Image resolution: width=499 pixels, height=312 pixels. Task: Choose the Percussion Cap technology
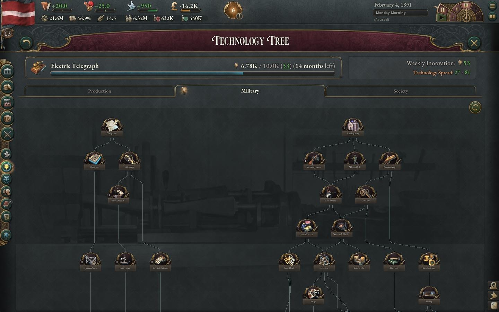pos(429,260)
